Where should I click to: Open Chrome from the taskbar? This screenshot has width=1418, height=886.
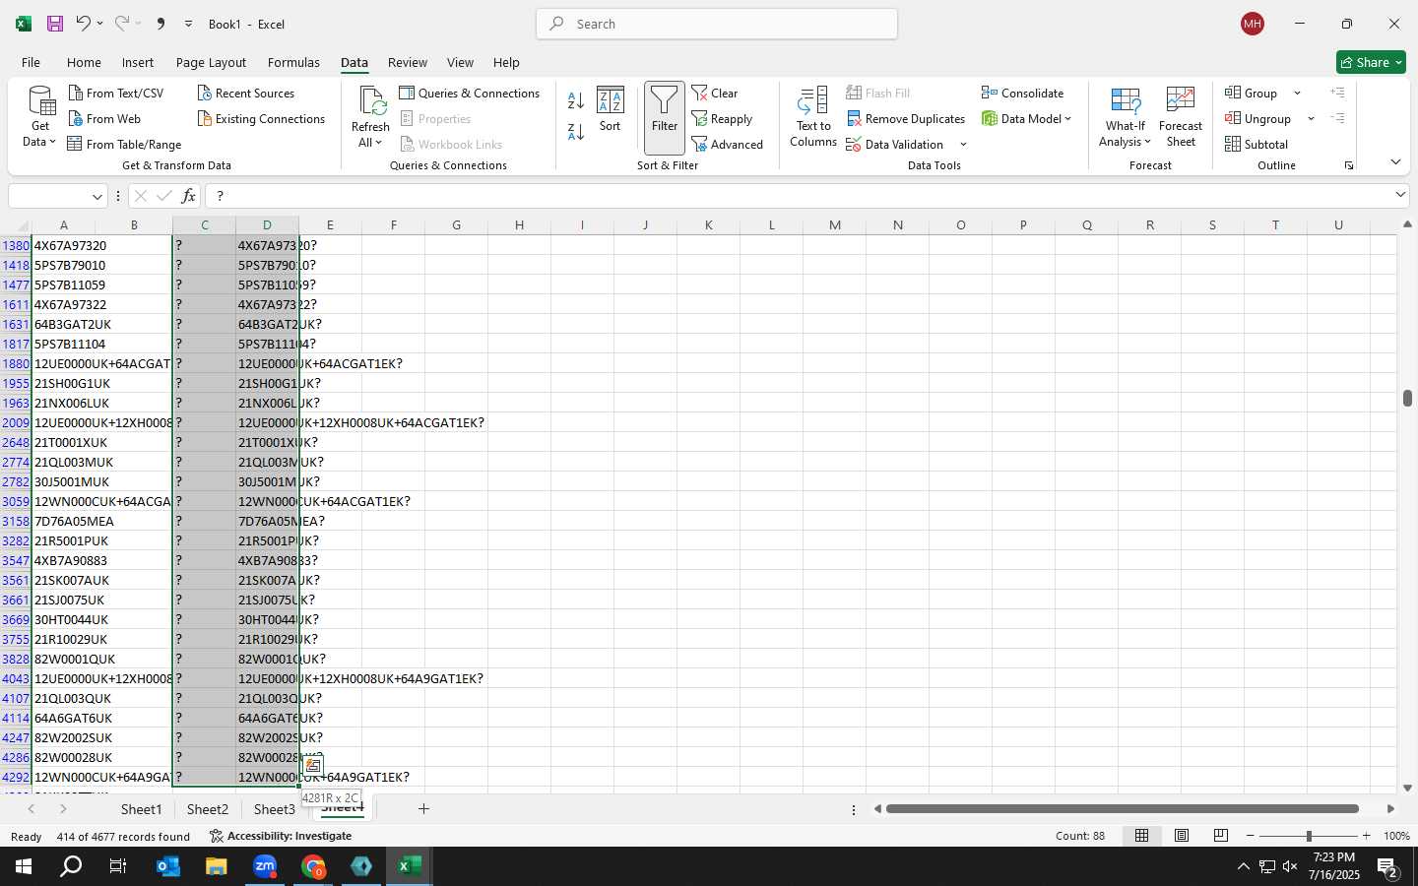point(313,866)
